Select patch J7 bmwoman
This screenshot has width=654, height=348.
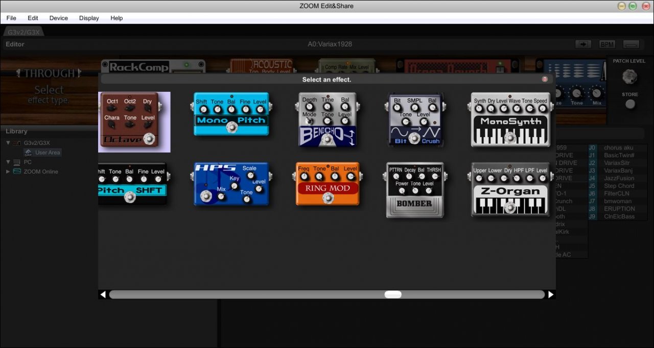(617, 201)
